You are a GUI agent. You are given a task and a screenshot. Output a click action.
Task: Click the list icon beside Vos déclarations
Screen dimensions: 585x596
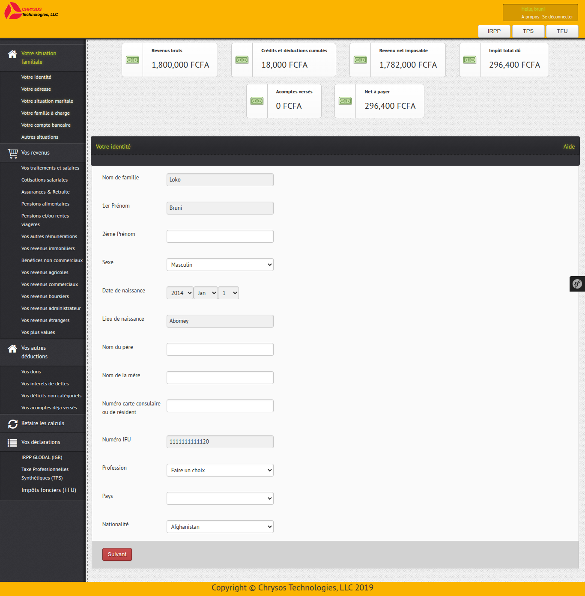point(12,443)
